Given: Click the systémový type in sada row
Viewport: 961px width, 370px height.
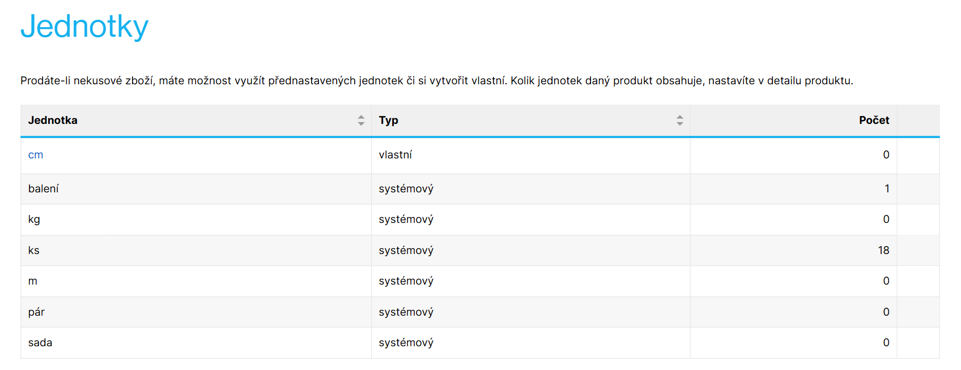Looking at the screenshot, I should [406, 343].
